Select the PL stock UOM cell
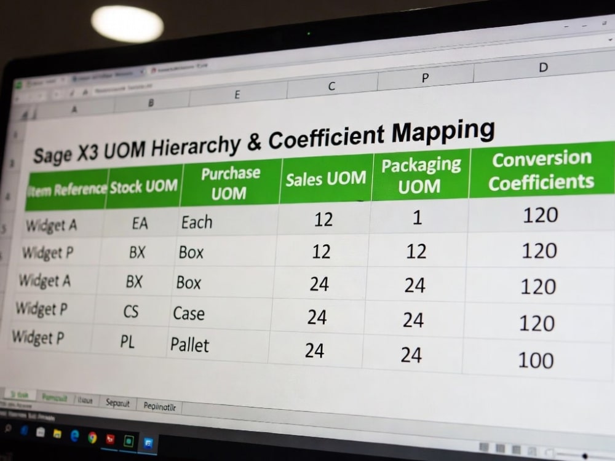This screenshot has width=615, height=461. click(x=127, y=341)
